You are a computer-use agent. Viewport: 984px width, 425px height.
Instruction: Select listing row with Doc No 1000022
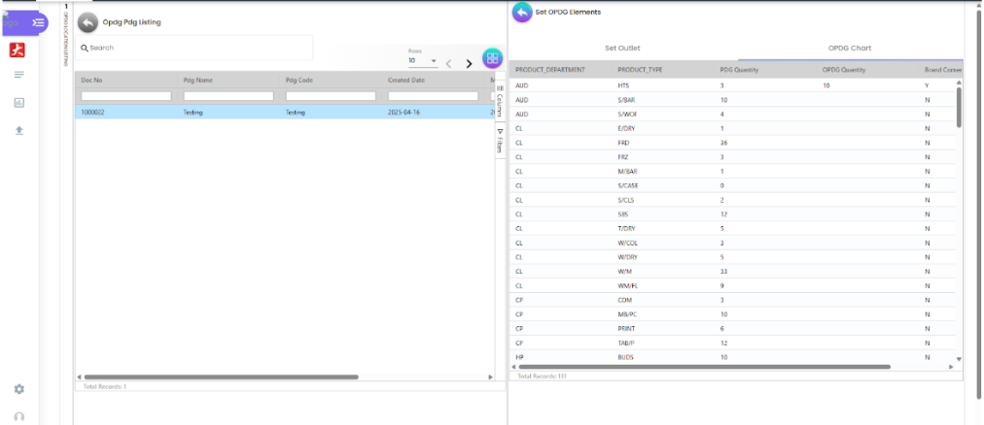click(x=286, y=113)
